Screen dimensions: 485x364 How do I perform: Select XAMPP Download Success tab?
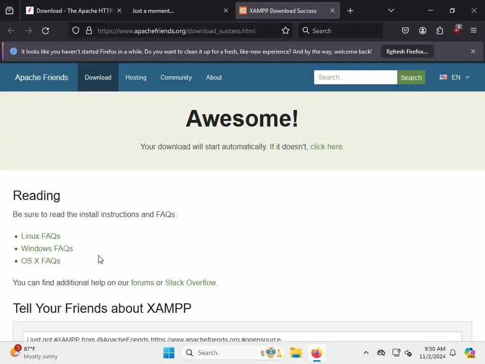[x=283, y=11]
